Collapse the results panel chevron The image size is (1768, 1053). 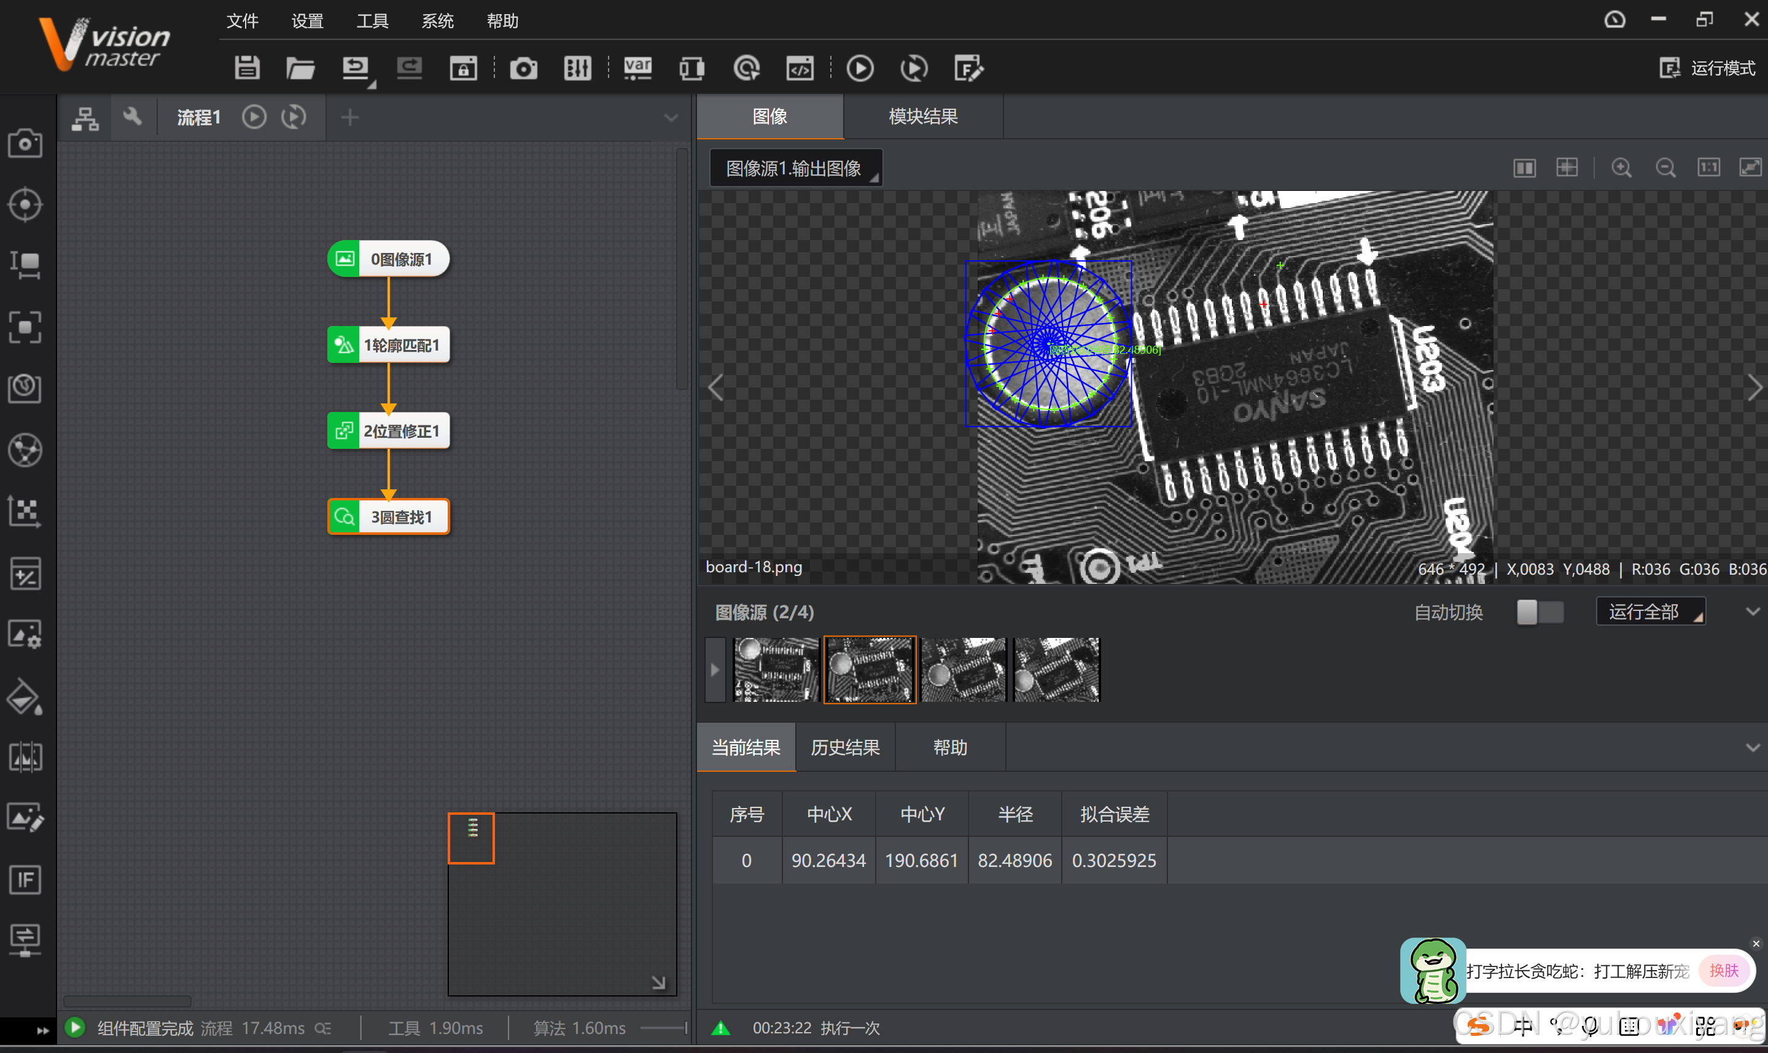pyautogui.click(x=1753, y=747)
